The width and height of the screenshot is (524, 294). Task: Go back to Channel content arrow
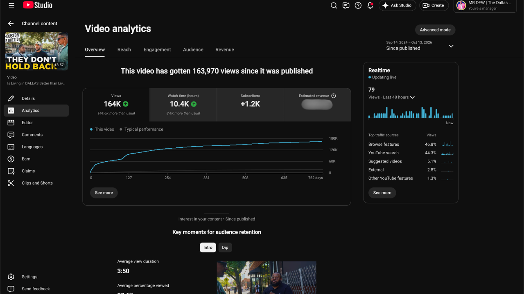11,24
